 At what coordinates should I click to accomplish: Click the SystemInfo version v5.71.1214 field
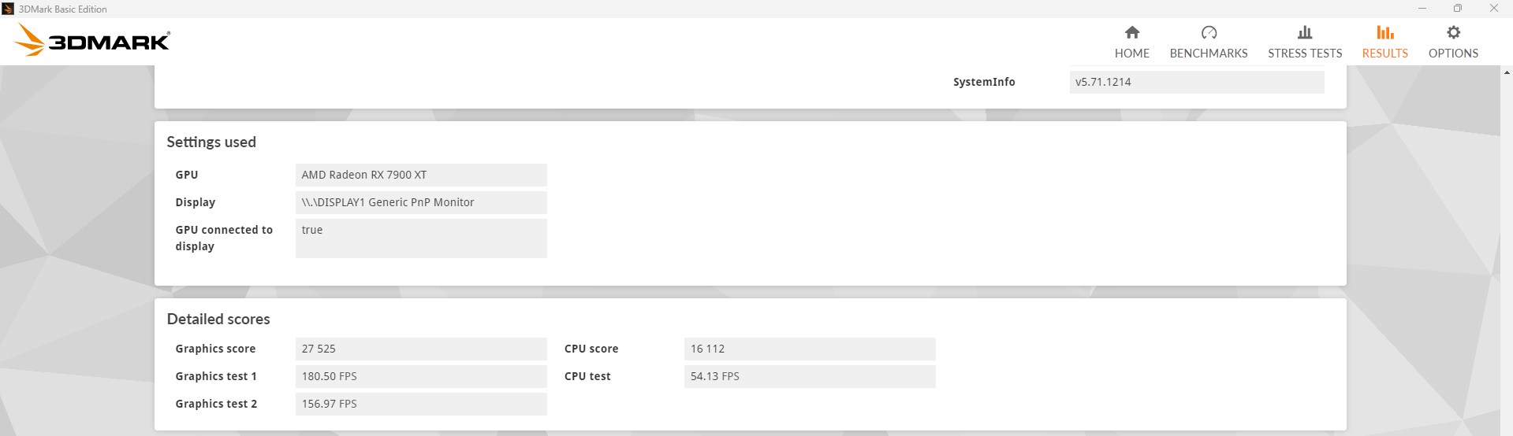pos(1196,82)
